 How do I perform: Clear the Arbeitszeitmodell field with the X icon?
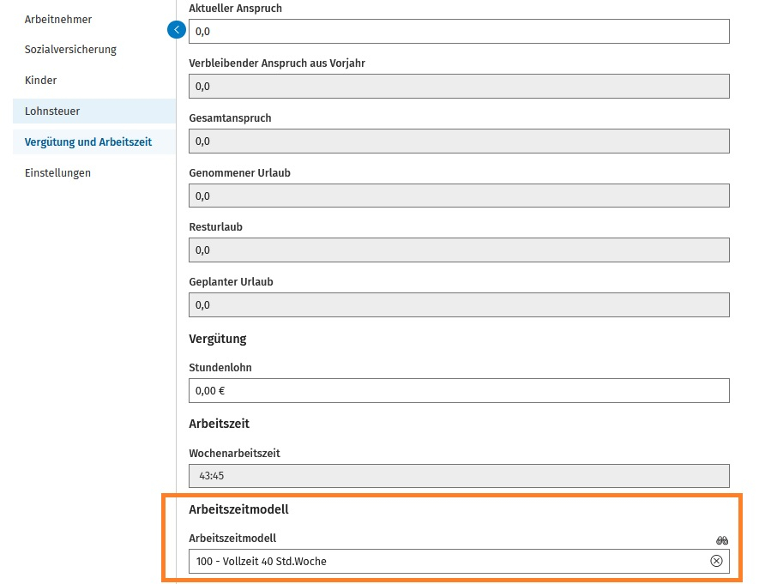(716, 561)
